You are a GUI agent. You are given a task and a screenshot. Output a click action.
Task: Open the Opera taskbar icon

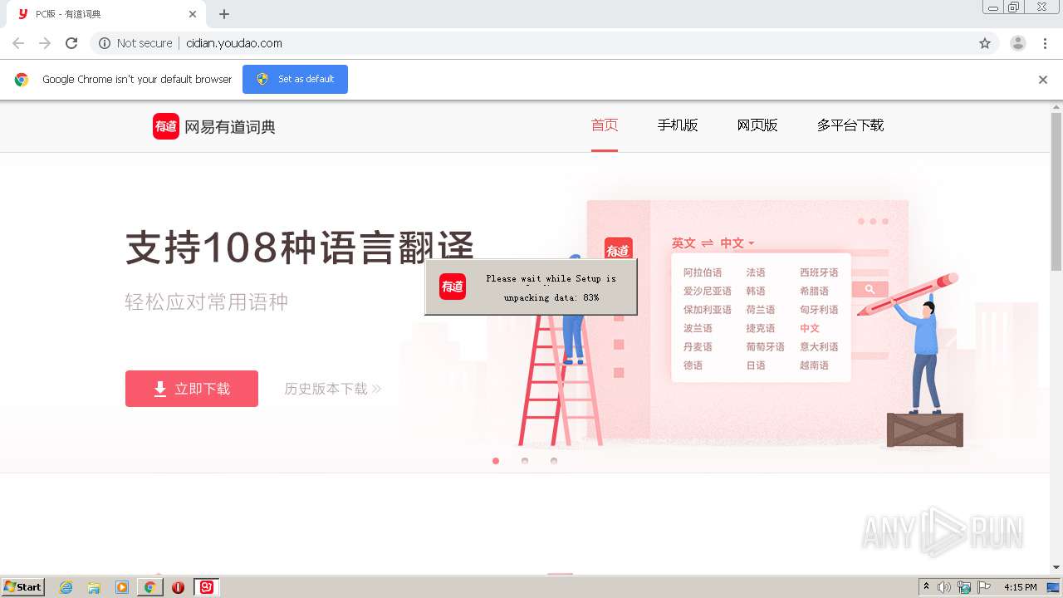pyautogui.click(x=178, y=587)
